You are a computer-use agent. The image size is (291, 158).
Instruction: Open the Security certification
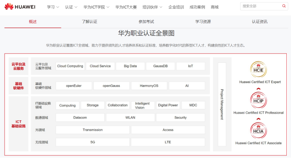pos(180,117)
